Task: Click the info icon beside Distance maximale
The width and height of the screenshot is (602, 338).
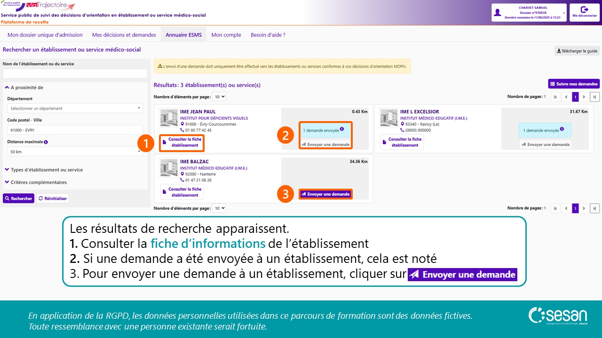Action: tap(46, 142)
